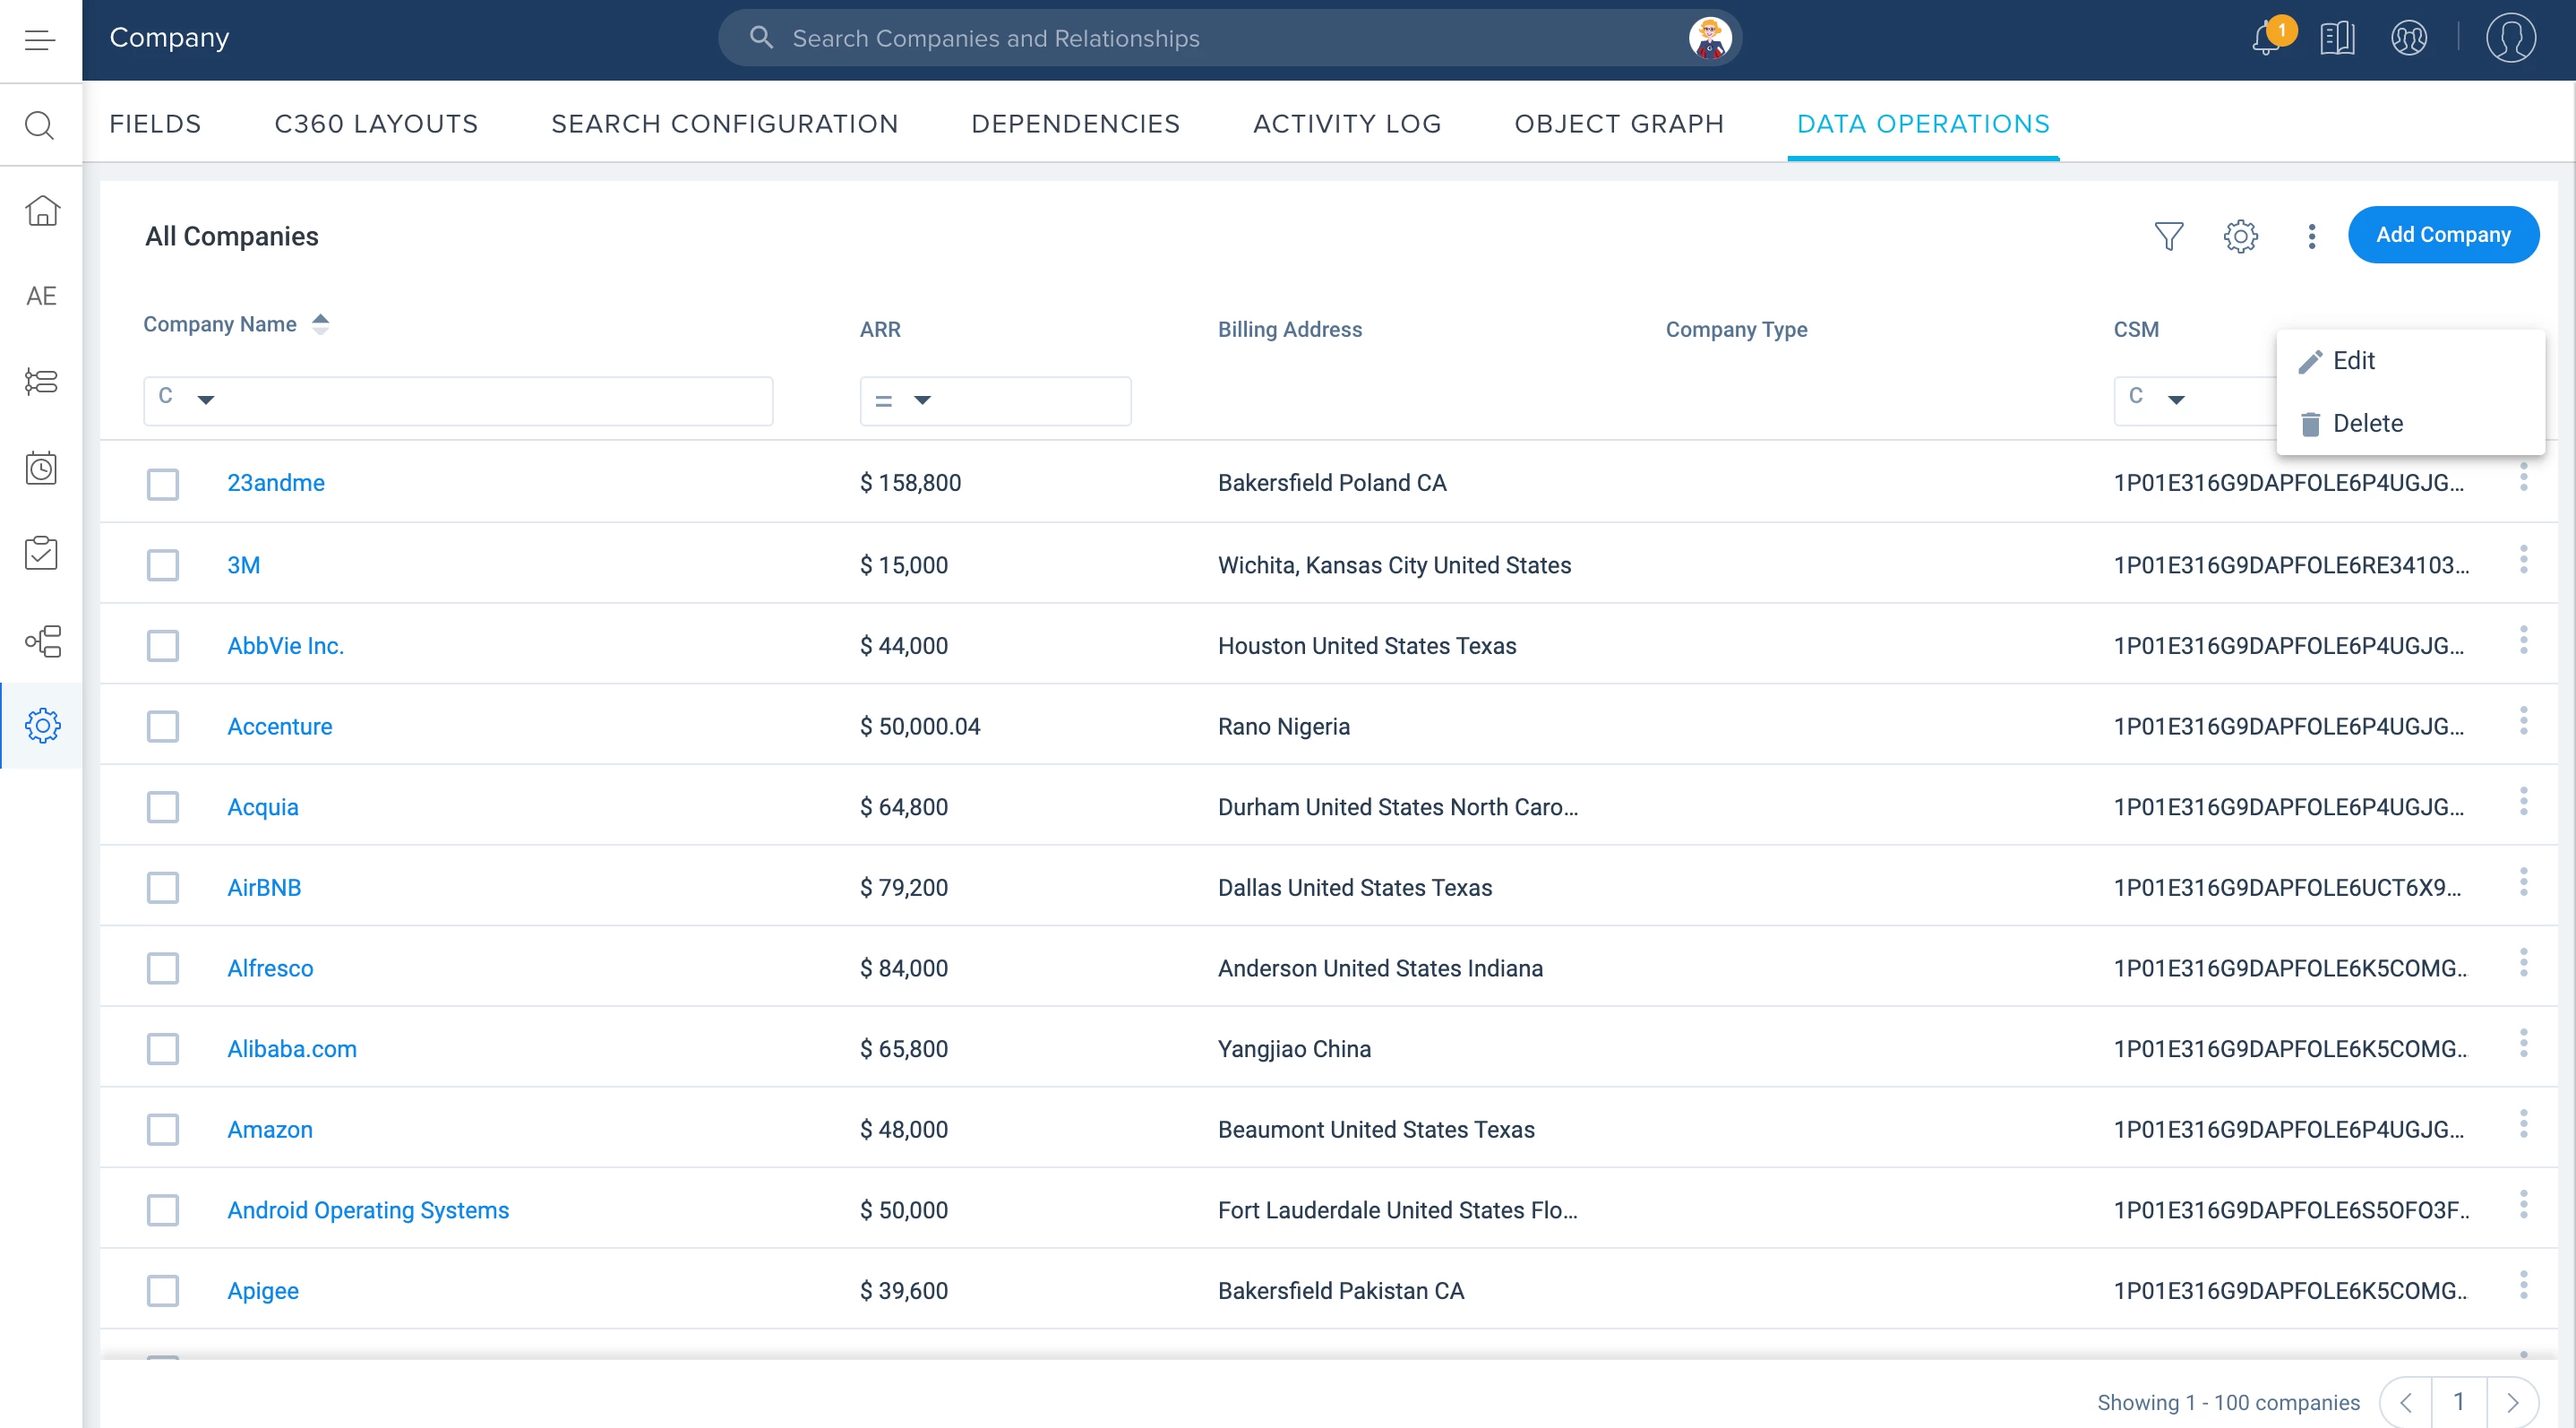
Task: Select the AirBNB row checkbox
Action: click(163, 888)
